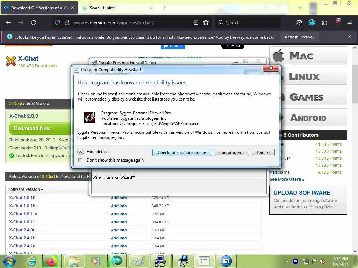The height and width of the screenshot is (268, 358).
Task: Show hidden tray icons arrow
Action: tap(287, 261)
